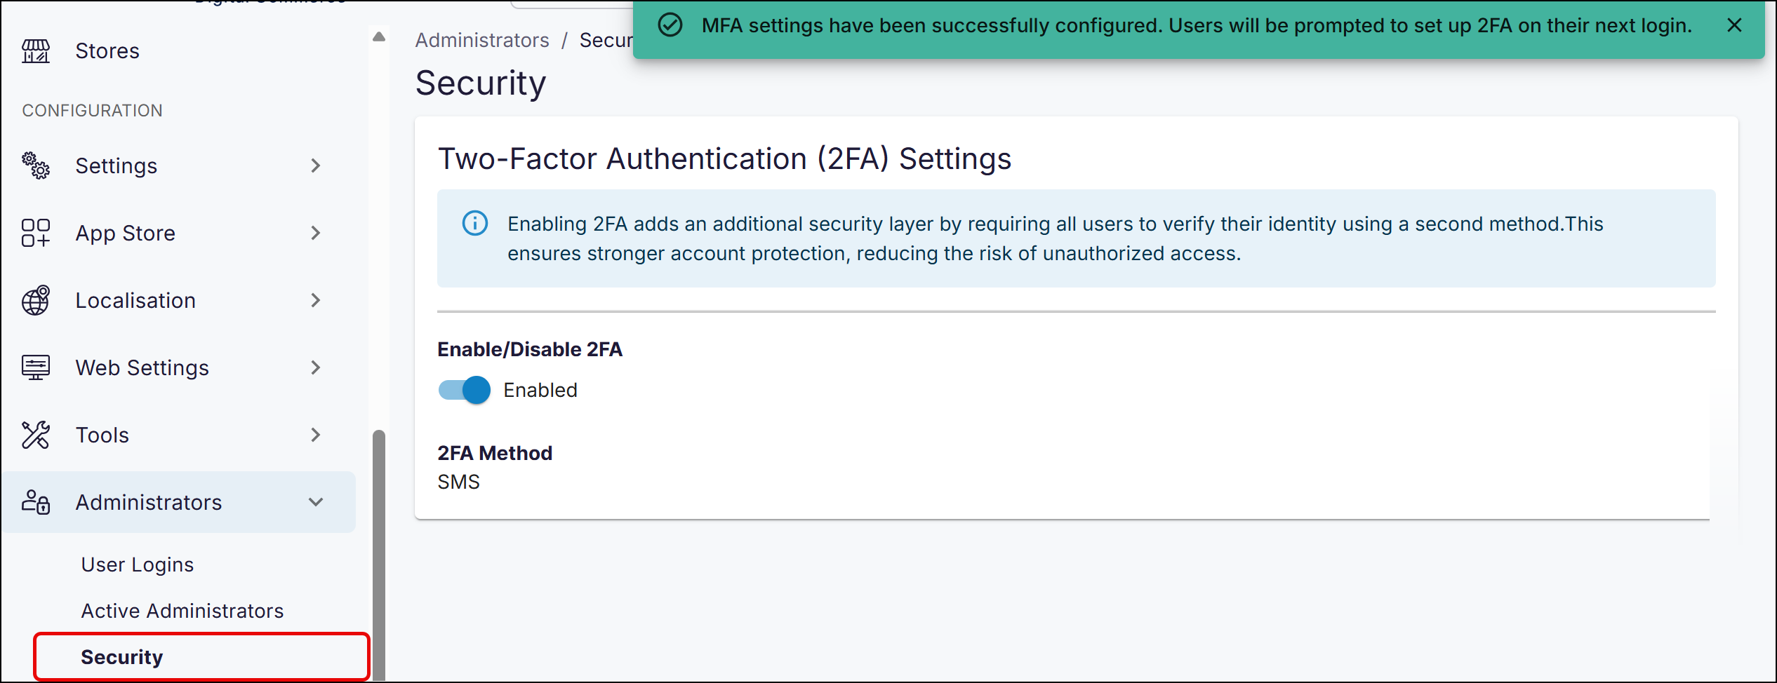Expand the Settings menu chevron

coord(316,166)
